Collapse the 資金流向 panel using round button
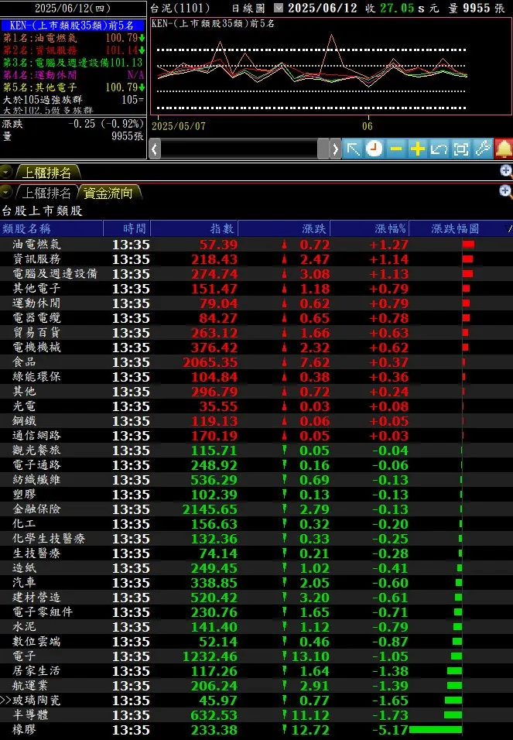The height and width of the screenshot is (740, 513). pos(5,192)
